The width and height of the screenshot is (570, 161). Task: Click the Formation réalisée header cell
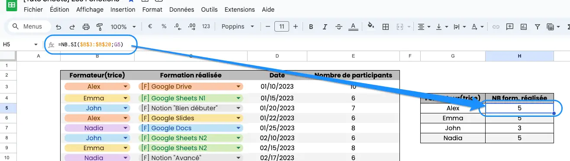click(x=191, y=75)
